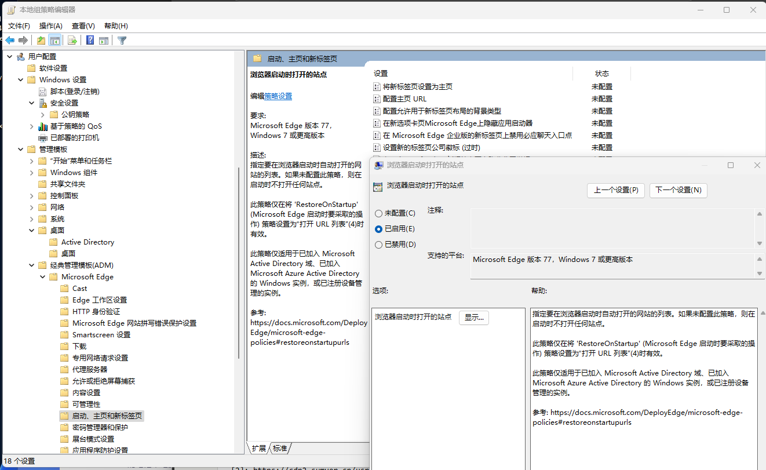The image size is (766, 470).
Task: Click the 策略设置 edit link
Action: point(278,96)
